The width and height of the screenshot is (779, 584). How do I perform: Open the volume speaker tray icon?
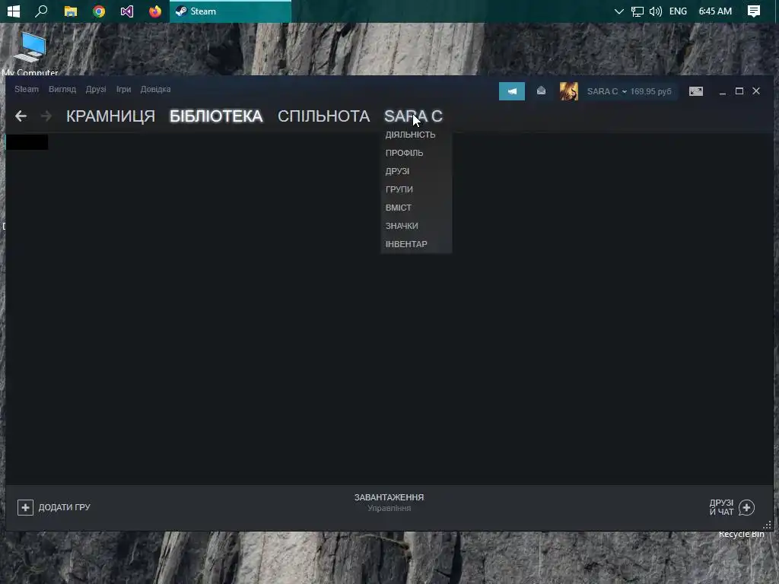pos(655,11)
